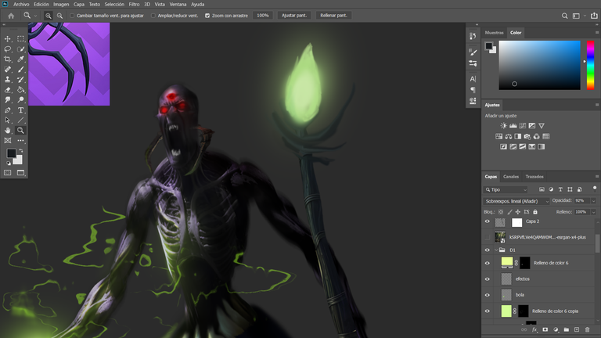Select the Type tool
Screen dimensions: 601x338
click(x=20, y=110)
